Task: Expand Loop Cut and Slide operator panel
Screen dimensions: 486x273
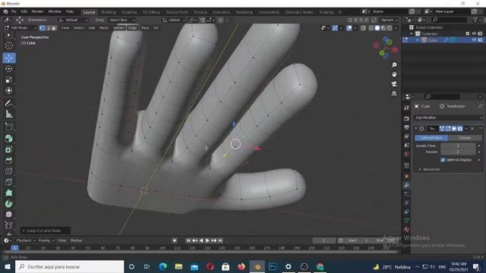Action: (x=46, y=231)
